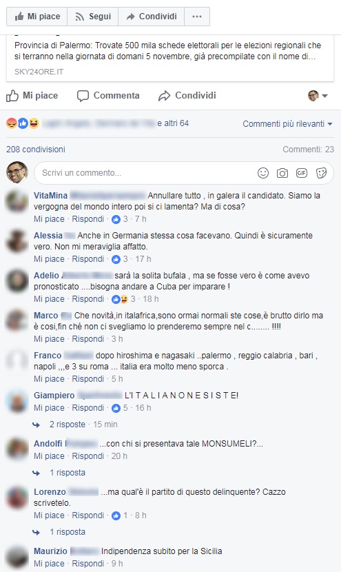Click the page Segui button

pyautogui.click(x=92, y=17)
